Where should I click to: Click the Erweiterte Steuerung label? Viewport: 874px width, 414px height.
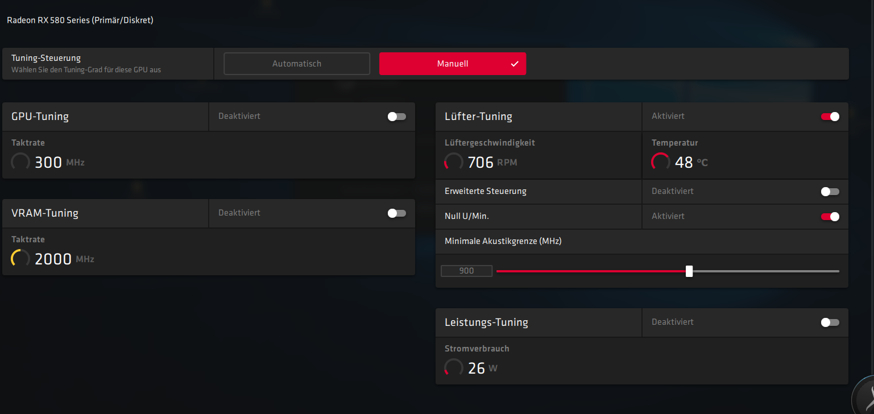point(486,191)
